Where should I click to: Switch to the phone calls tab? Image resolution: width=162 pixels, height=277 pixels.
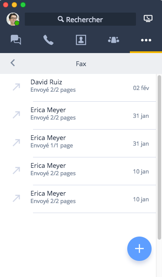tap(48, 40)
